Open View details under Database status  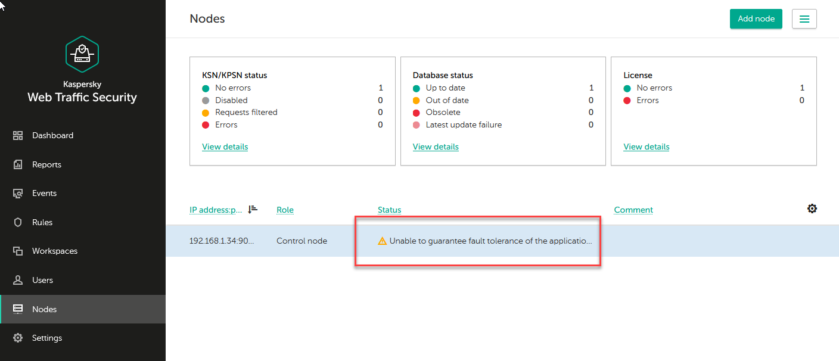436,147
